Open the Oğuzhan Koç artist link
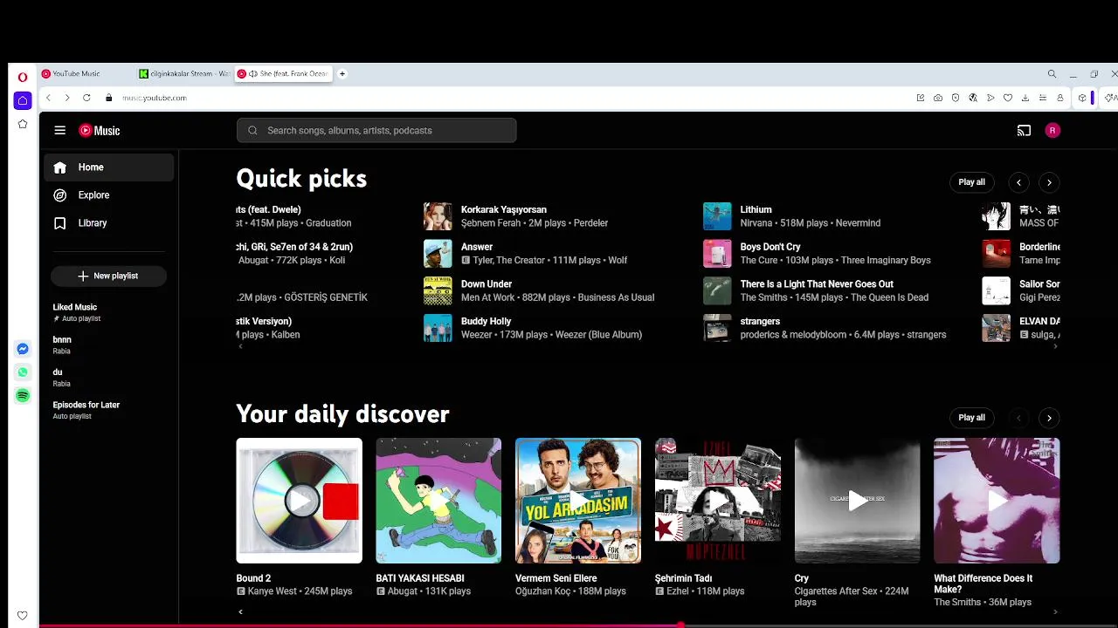The image size is (1118, 628). (542, 590)
